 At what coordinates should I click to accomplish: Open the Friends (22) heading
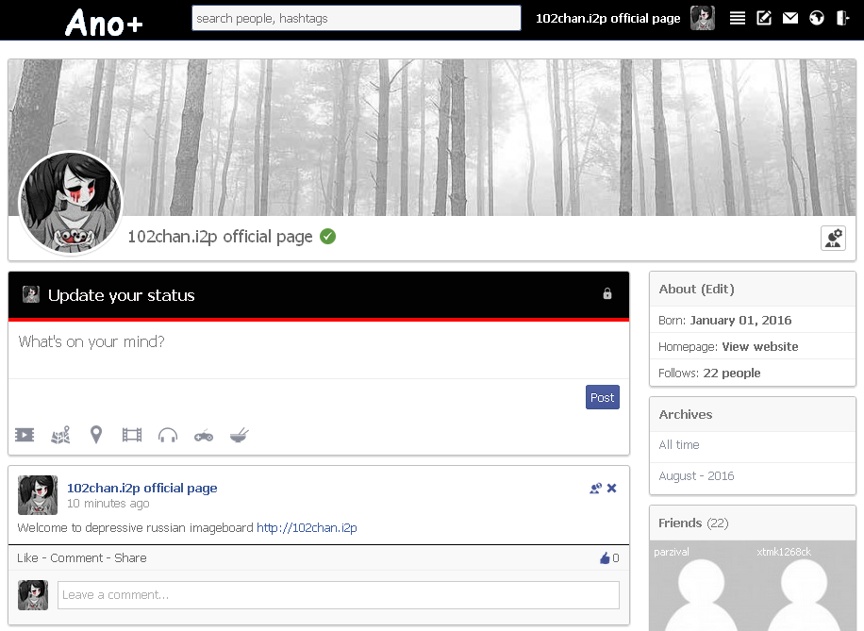pyautogui.click(x=693, y=523)
